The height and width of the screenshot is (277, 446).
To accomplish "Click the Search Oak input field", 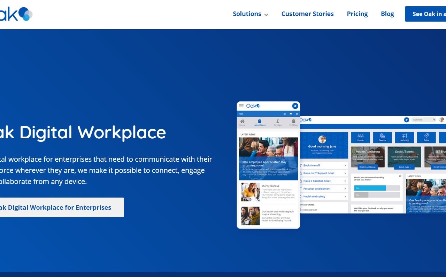I will (x=422, y=120).
